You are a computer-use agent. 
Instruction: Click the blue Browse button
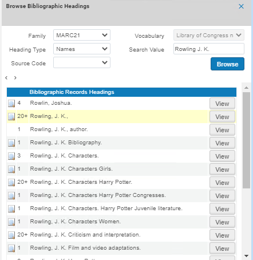point(227,64)
